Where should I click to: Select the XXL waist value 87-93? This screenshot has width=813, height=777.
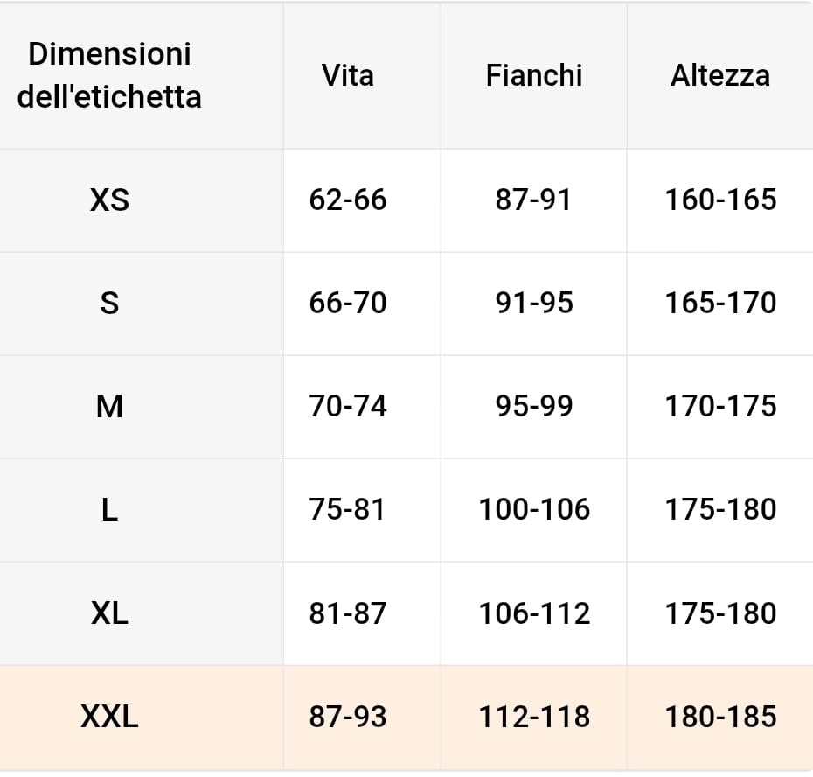pyautogui.click(x=348, y=717)
